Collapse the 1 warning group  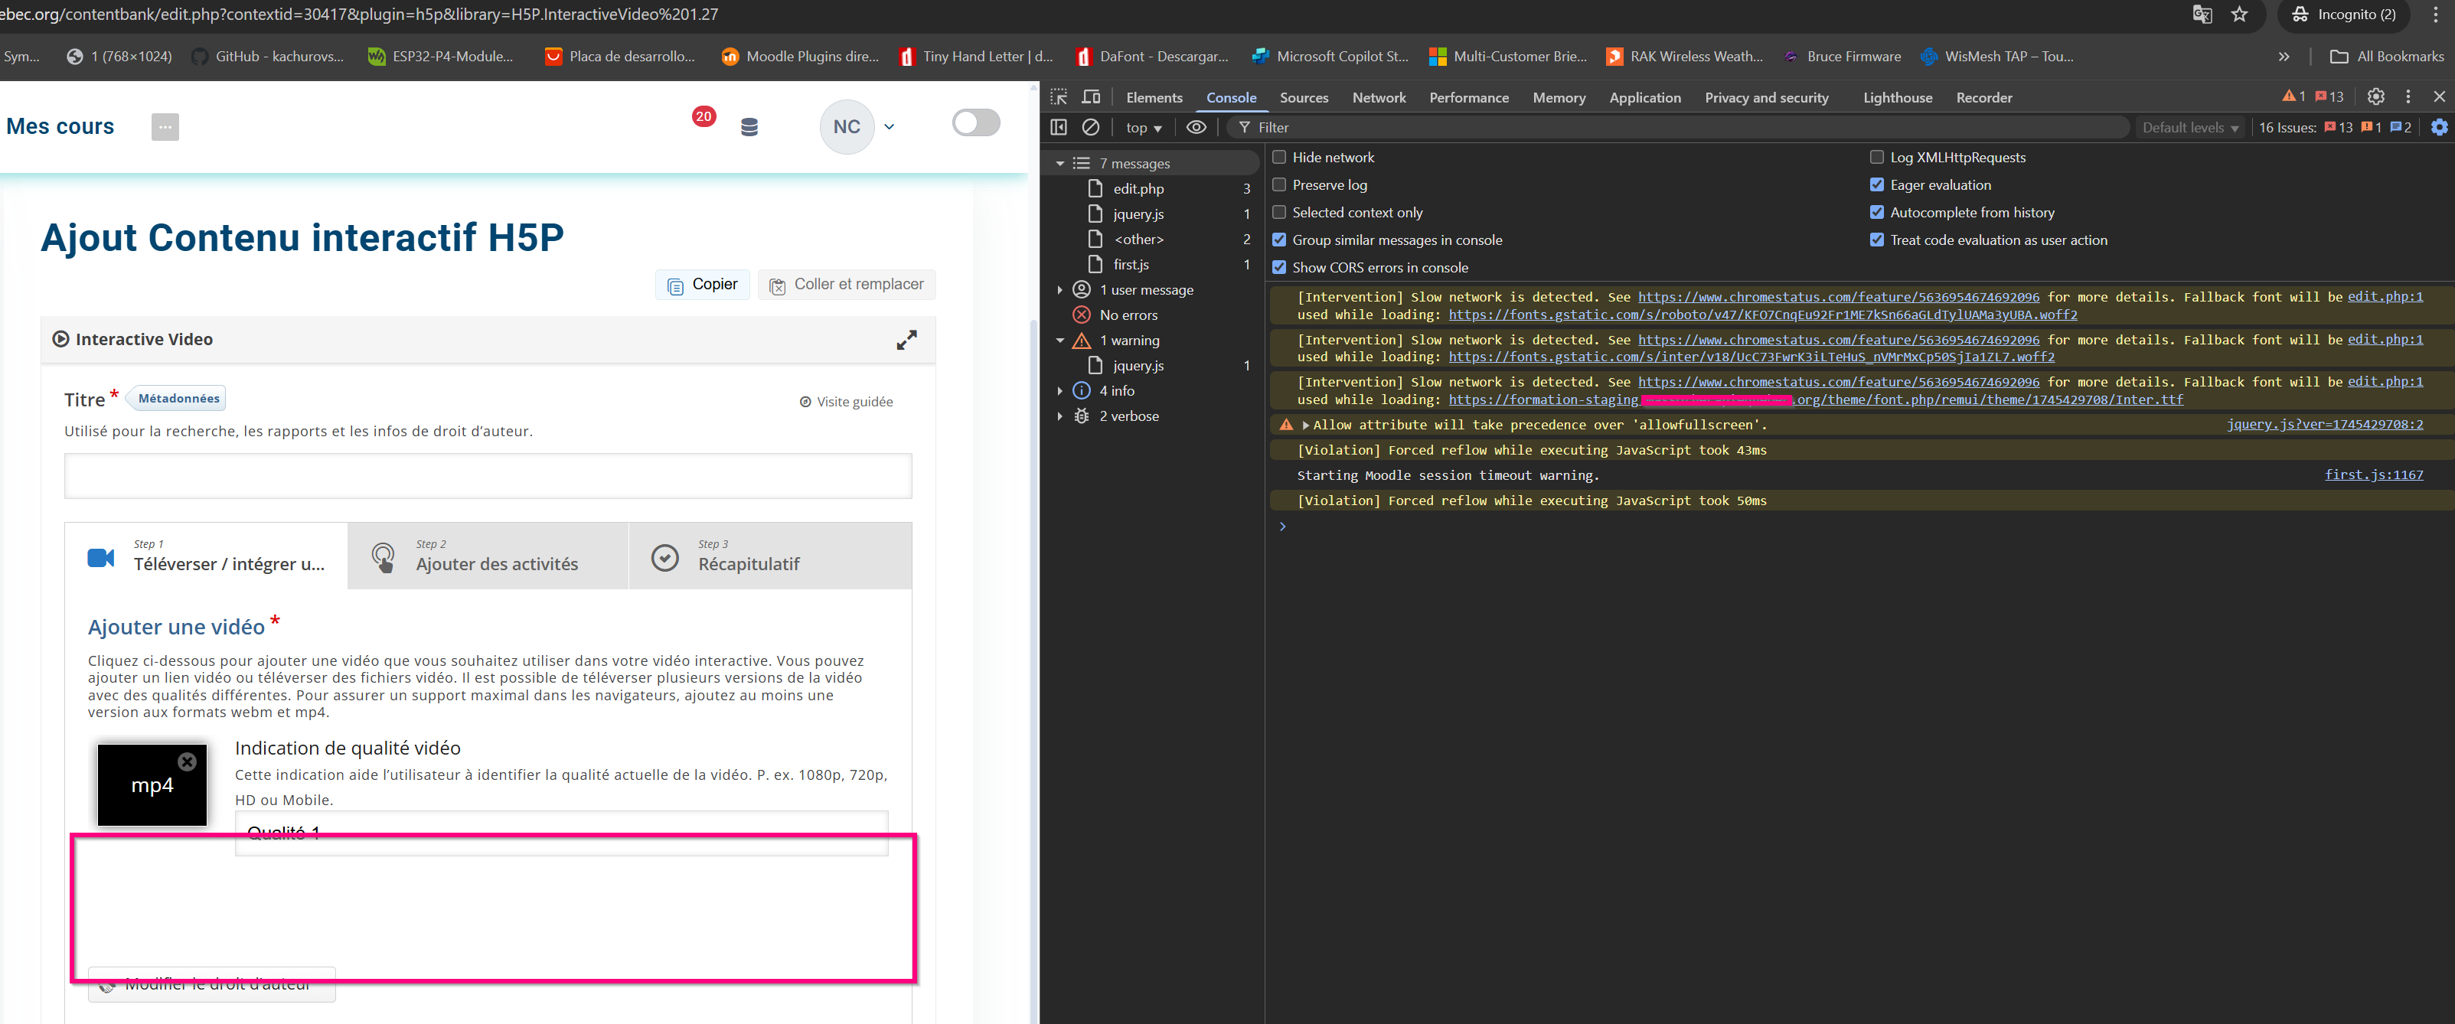click(x=1059, y=340)
